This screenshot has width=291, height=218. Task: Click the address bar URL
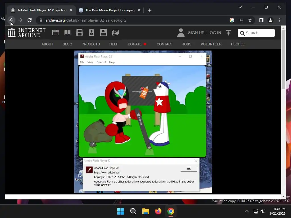[86, 20]
